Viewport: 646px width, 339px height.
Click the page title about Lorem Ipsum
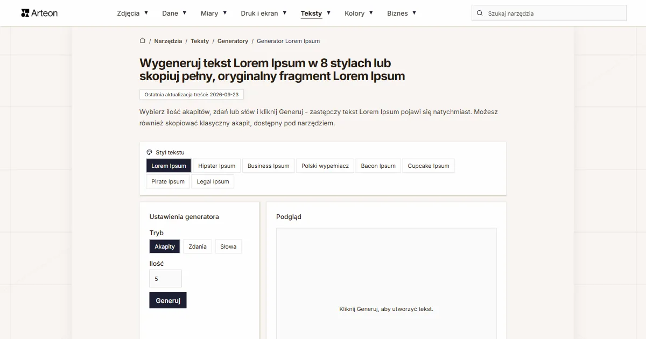(272, 69)
